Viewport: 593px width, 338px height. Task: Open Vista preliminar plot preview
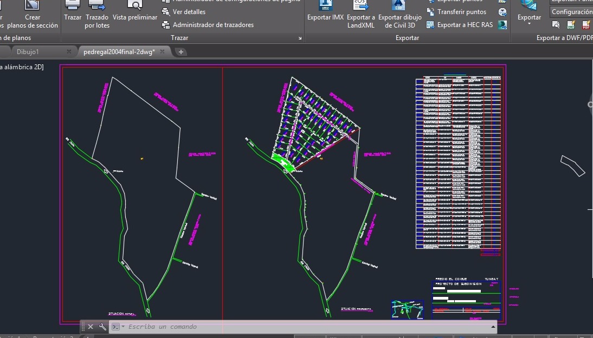[x=134, y=11]
